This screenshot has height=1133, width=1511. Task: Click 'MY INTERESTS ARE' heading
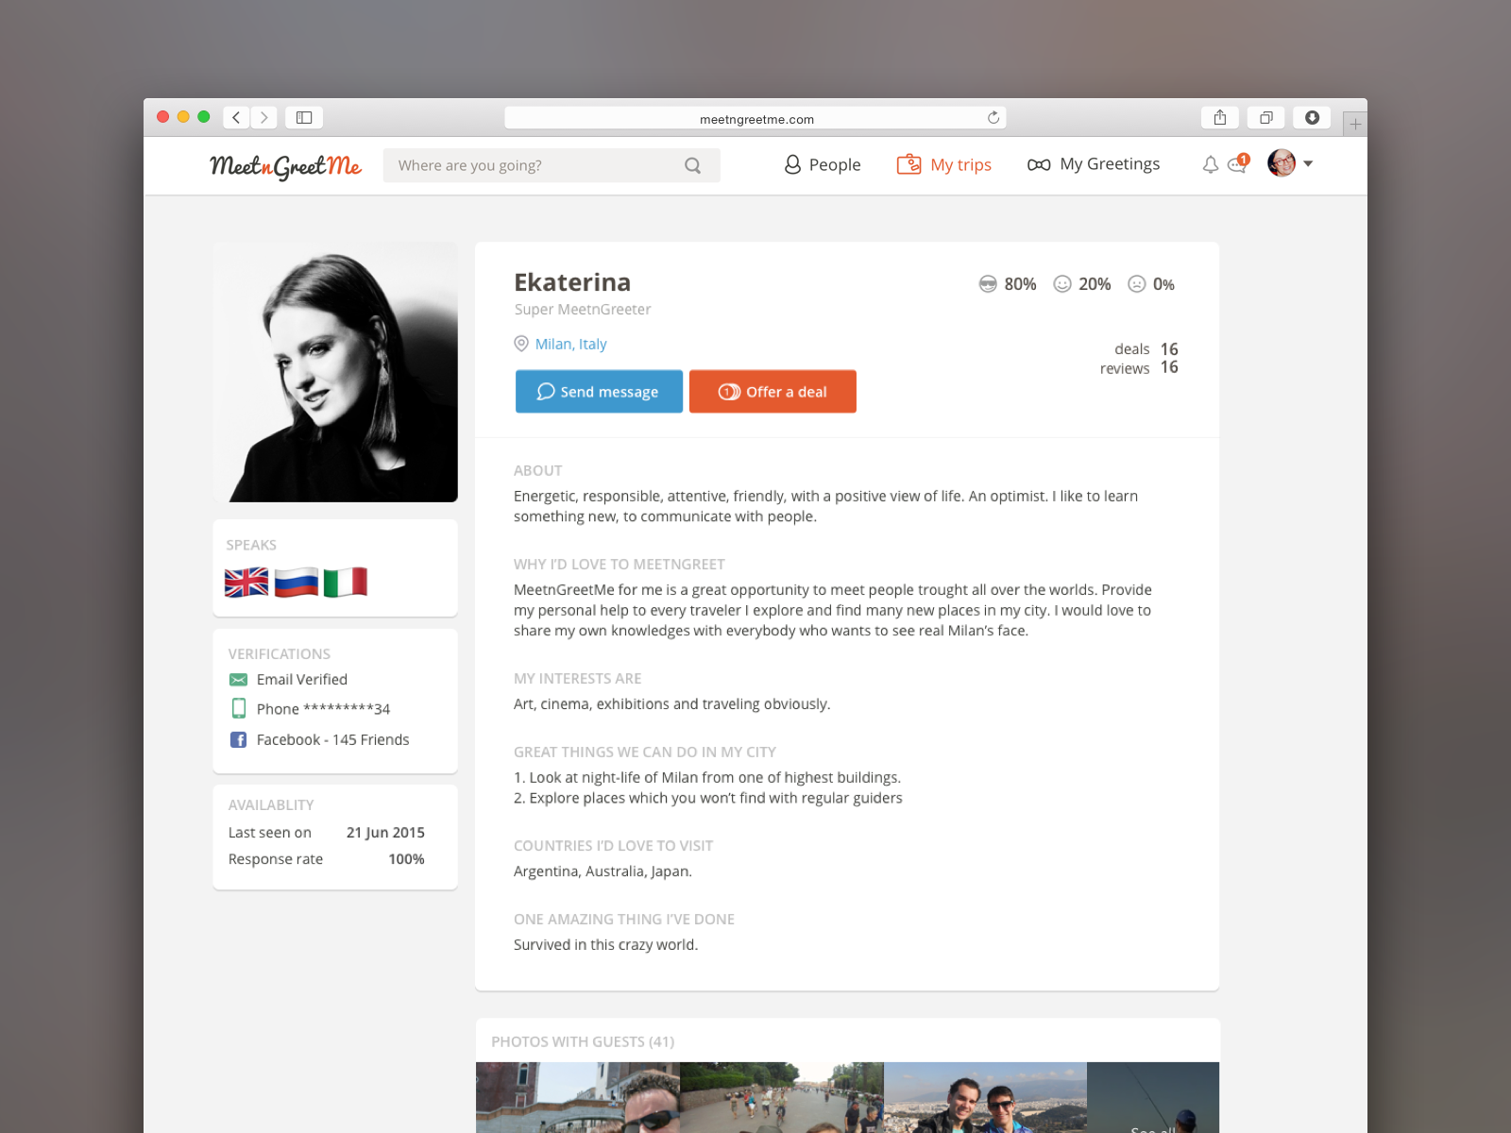tap(577, 679)
